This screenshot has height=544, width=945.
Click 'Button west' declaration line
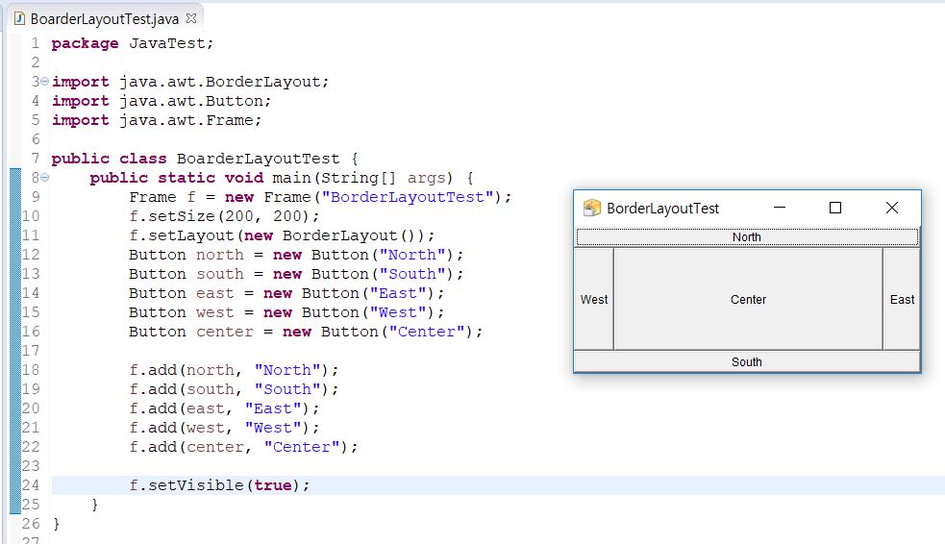click(x=286, y=312)
